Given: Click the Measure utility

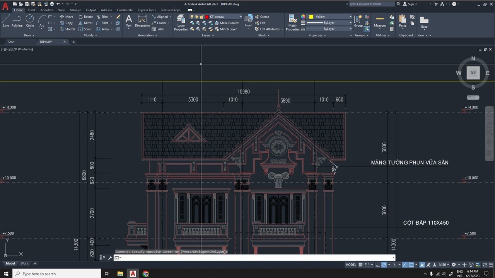Looking at the screenshot, I should [380, 21].
